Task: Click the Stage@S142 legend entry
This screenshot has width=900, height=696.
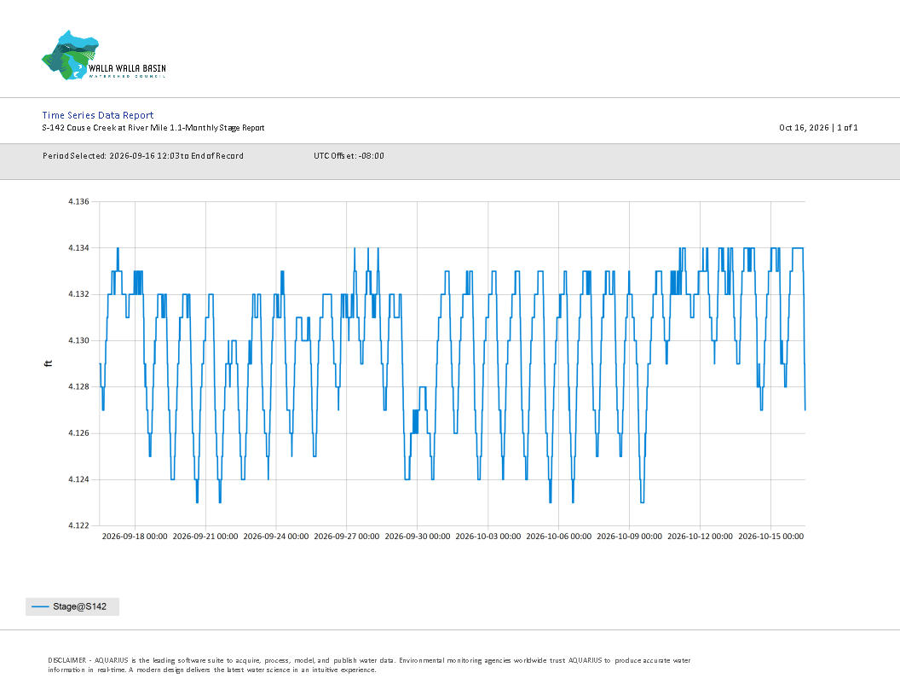Action: pos(72,606)
